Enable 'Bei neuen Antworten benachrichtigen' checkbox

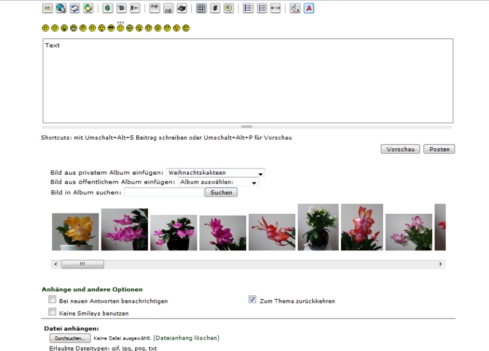[x=52, y=300]
